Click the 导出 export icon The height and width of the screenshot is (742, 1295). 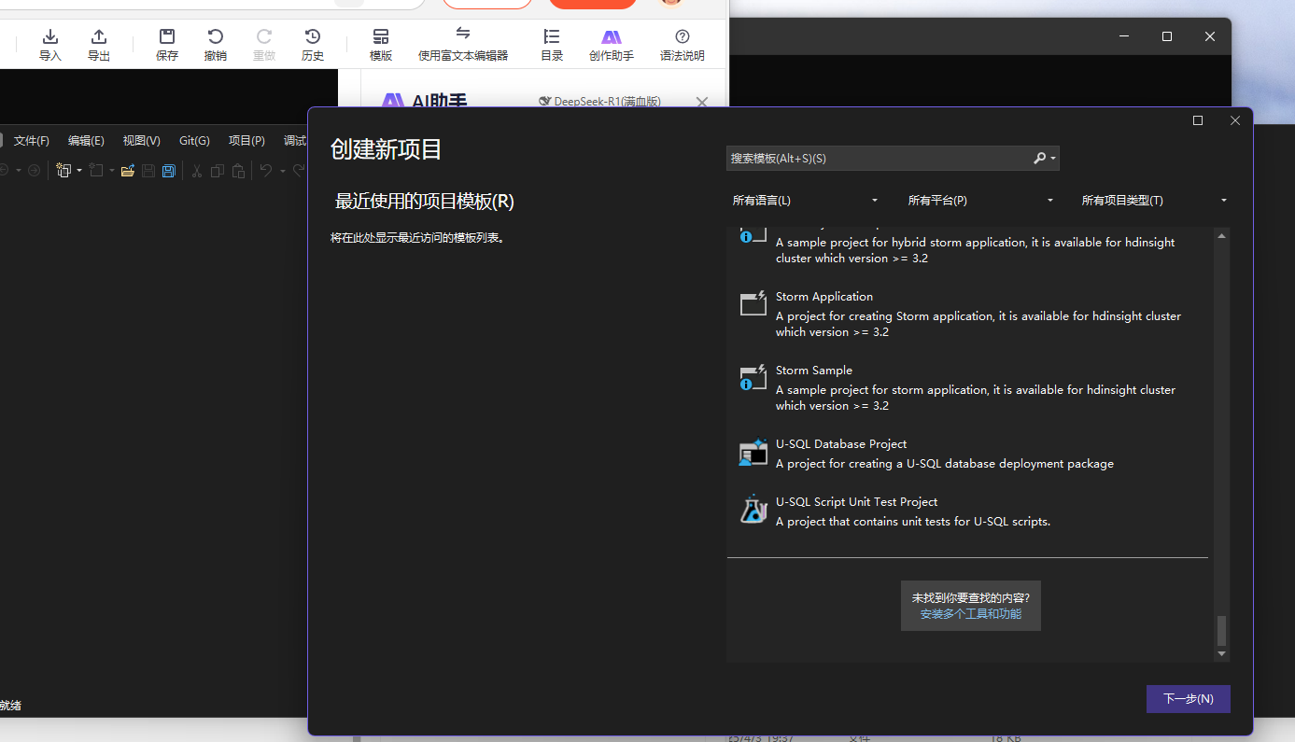[x=98, y=43]
